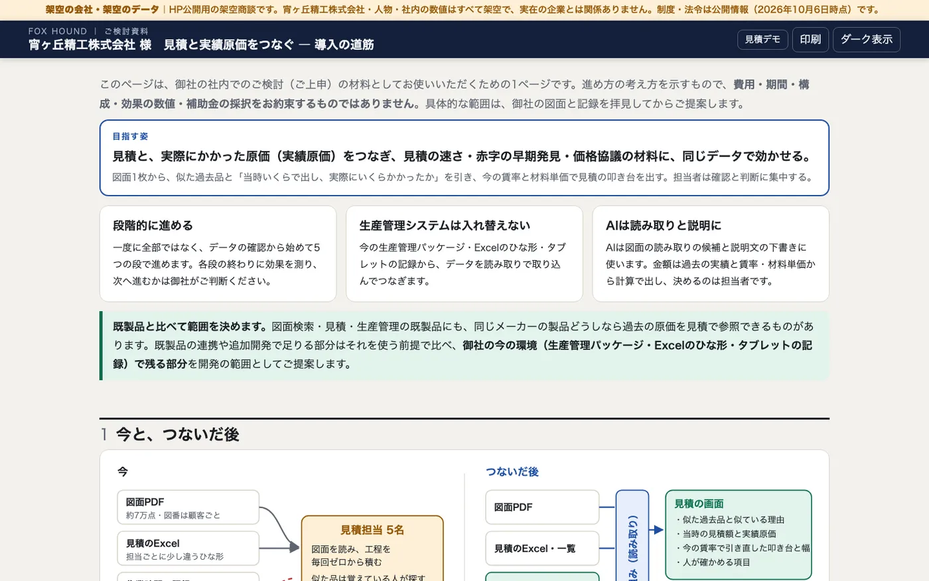This screenshot has width=929, height=581.
Task: Open the 見積デモ button in the header
Action: (x=762, y=39)
